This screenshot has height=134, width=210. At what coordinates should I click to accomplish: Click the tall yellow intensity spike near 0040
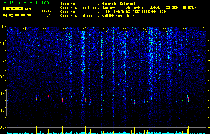pos(201,129)
